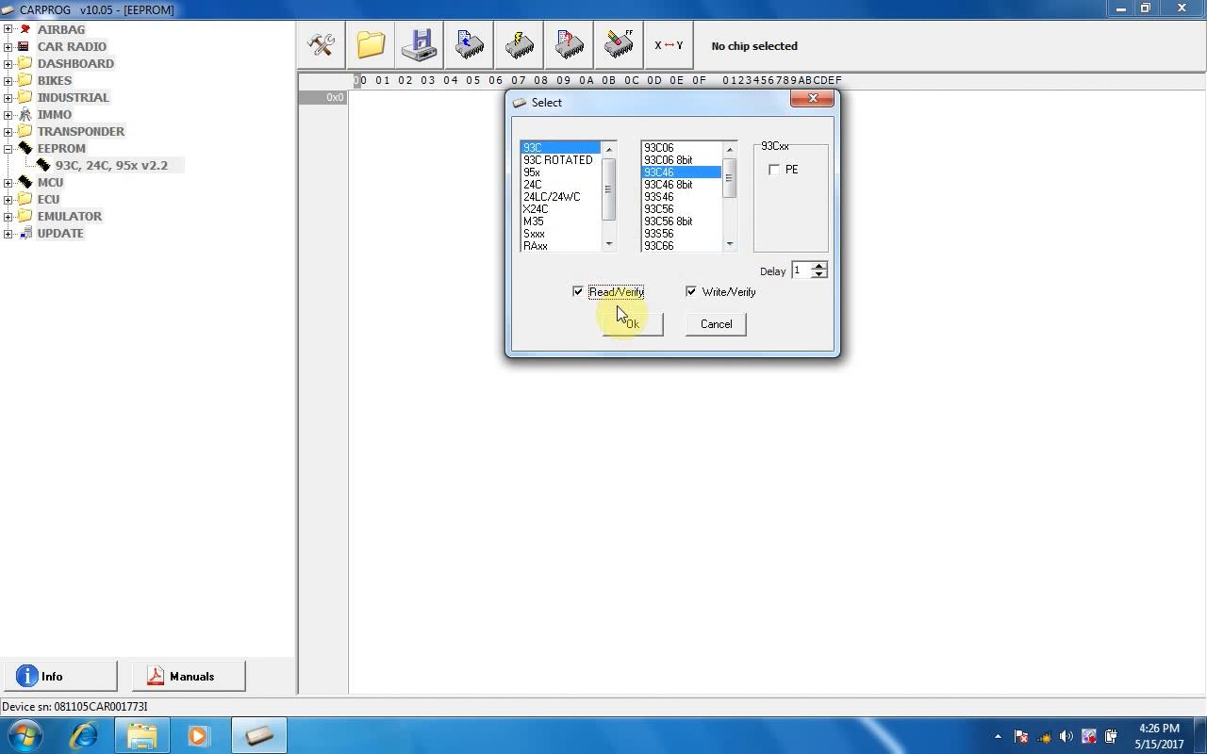Select the 93C, 24C, 95x v2.2 item
Image resolution: width=1207 pixels, height=754 pixels.
pos(111,165)
